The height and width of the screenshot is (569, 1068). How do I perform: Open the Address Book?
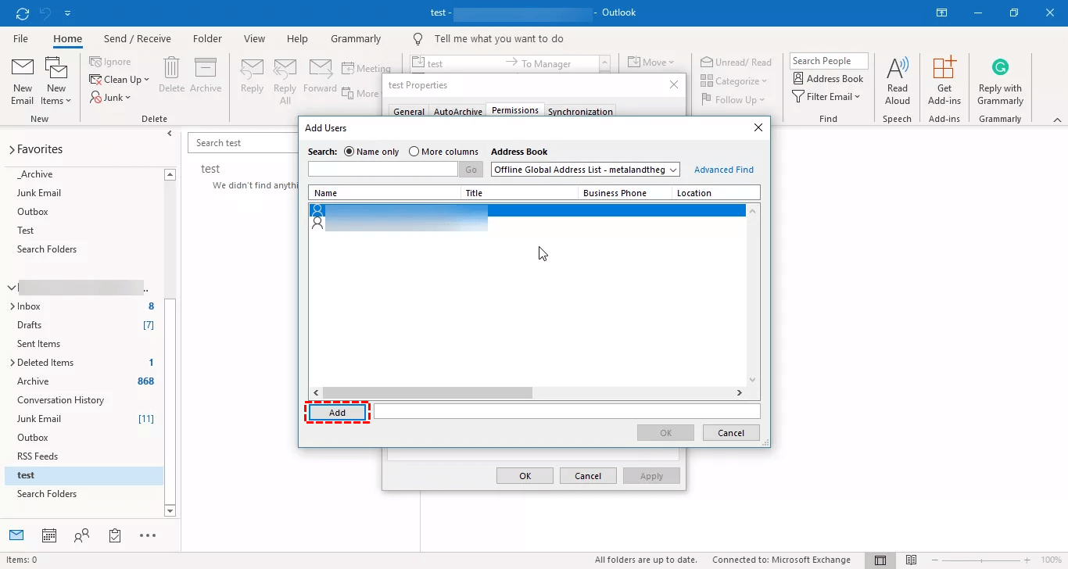point(828,78)
